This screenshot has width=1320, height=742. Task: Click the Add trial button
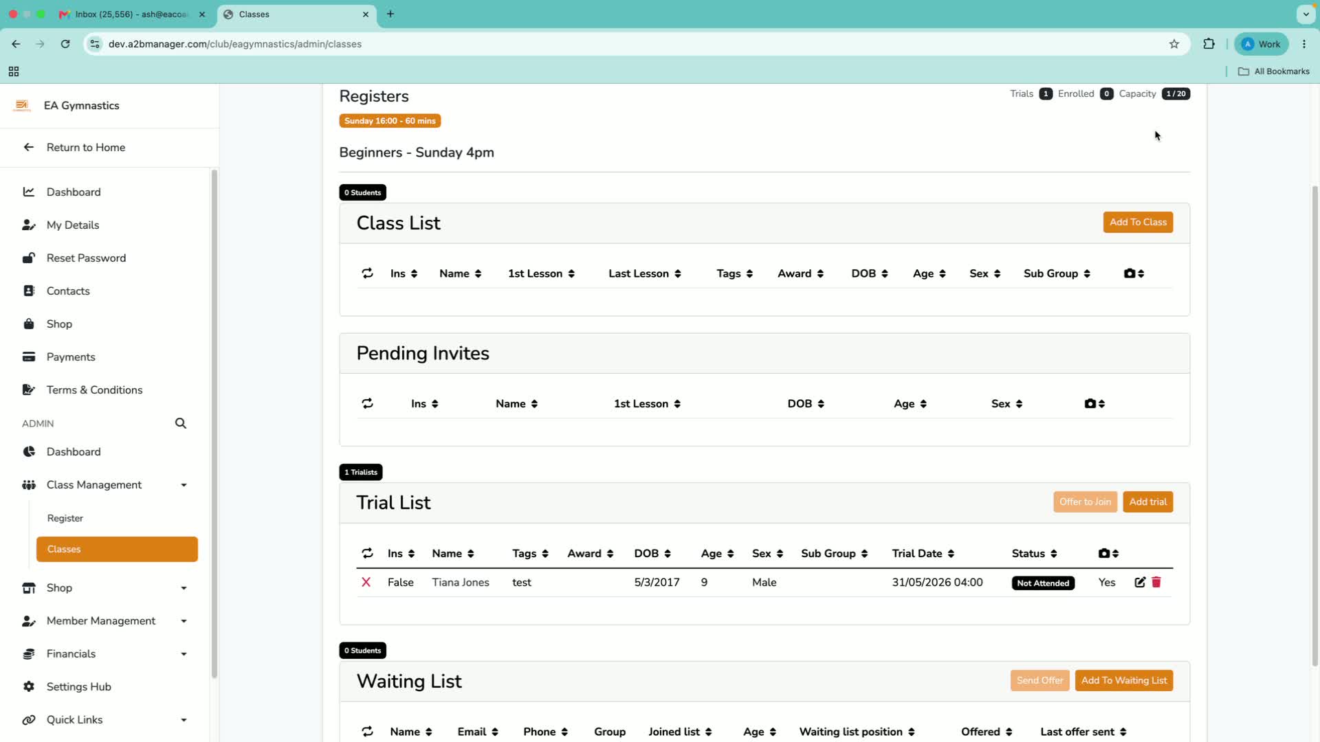pos(1147,502)
